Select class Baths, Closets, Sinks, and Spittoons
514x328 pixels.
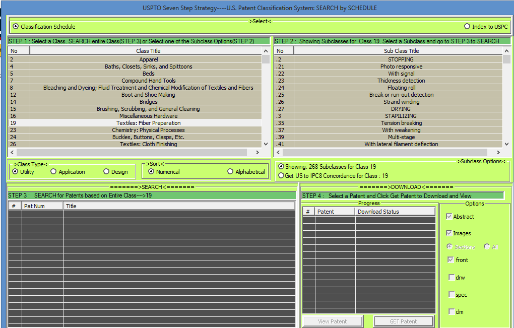(x=135, y=67)
